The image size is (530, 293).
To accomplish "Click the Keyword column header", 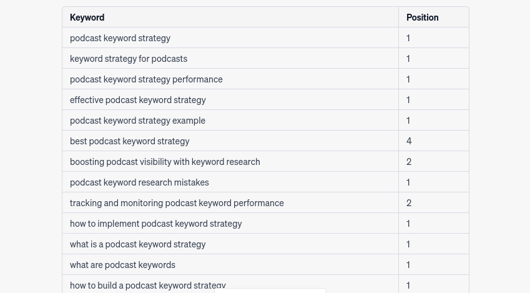I will tap(87, 17).
